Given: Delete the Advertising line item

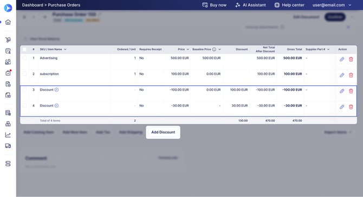Looking at the screenshot, I should [351, 59].
